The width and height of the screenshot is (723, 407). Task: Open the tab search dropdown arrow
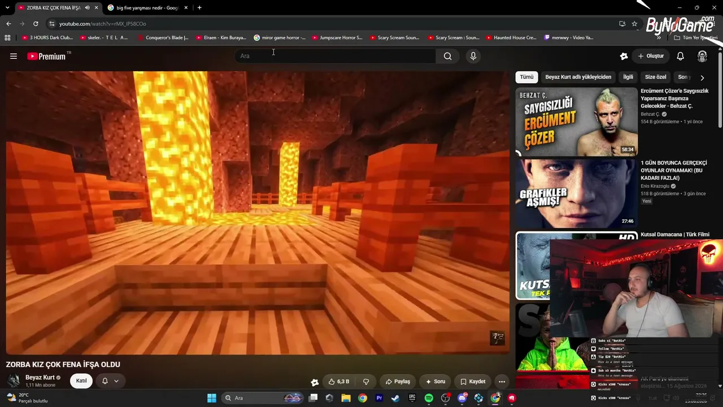point(7,8)
